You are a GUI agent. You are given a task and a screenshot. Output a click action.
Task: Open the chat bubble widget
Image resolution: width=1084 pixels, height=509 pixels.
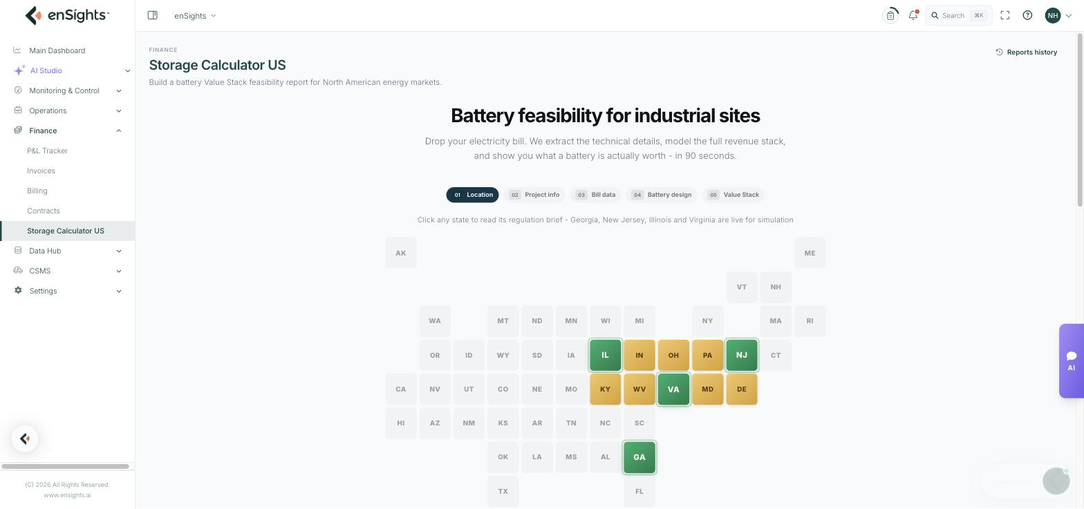(1056, 481)
